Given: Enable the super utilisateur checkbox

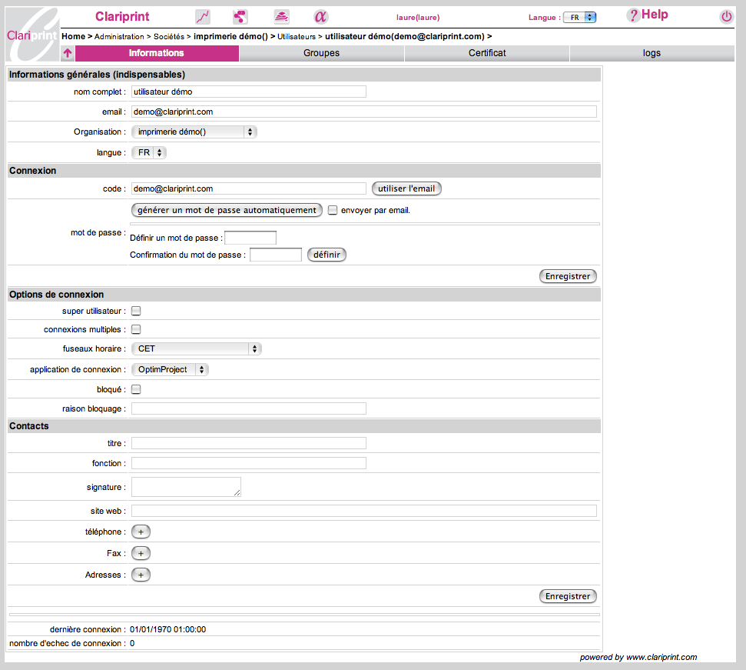Looking at the screenshot, I should coord(136,312).
